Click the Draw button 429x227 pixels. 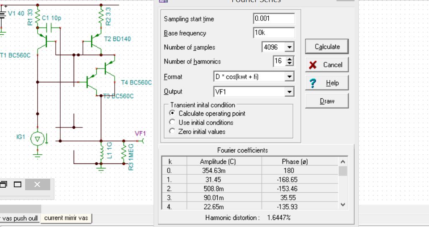coord(327,101)
